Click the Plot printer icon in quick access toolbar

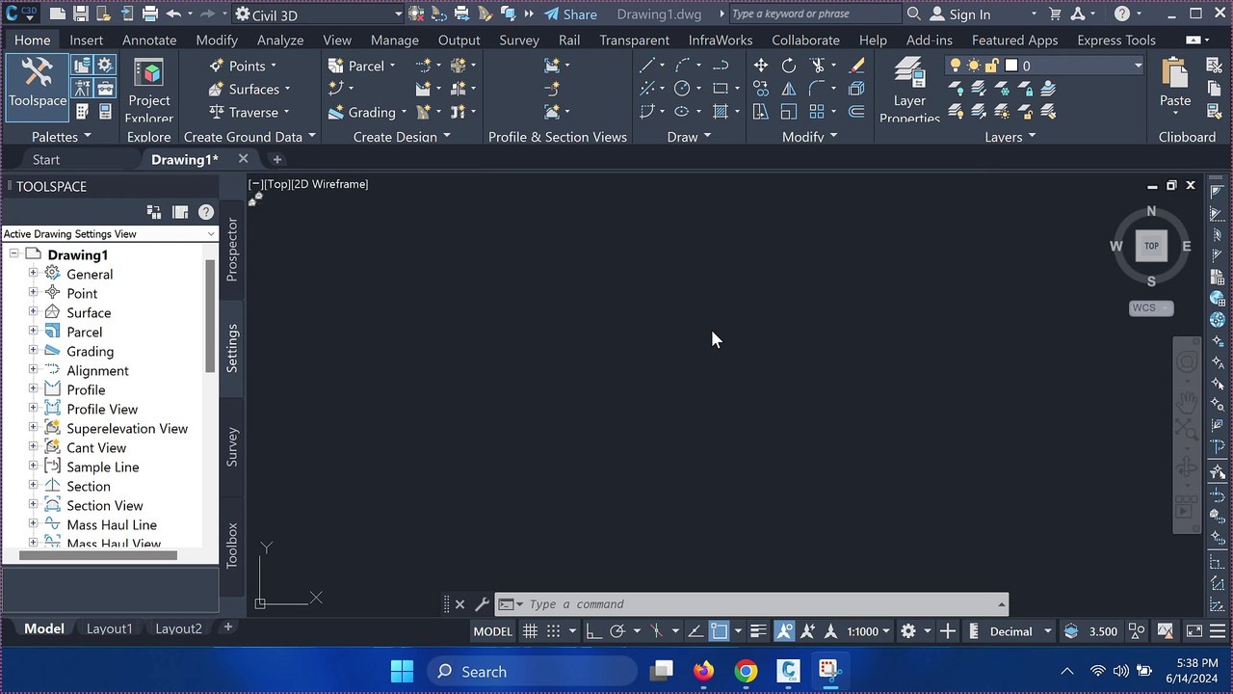pyautogui.click(x=149, y=14)
